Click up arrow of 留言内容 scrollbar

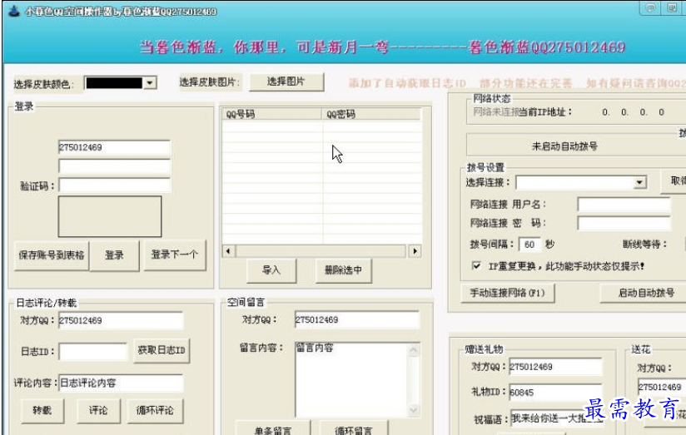[414, 350]
